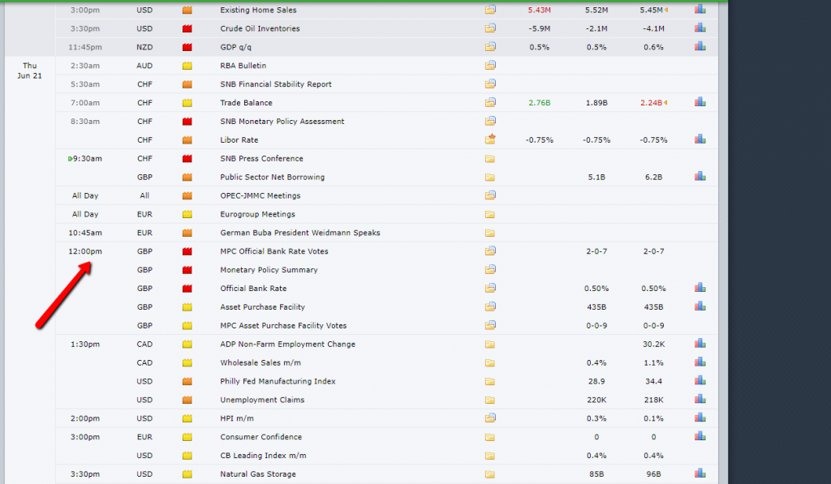Click the 10:45am time entry

(85, 233)
